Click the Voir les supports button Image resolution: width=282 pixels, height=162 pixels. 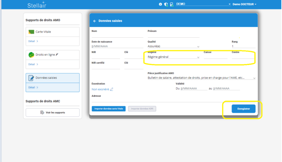(x=52, y=112)
